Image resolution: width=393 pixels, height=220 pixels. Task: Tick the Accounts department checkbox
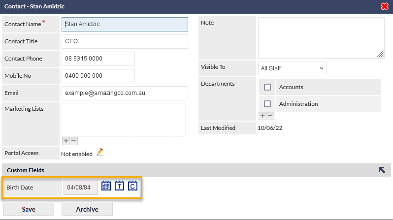[267, 87]
